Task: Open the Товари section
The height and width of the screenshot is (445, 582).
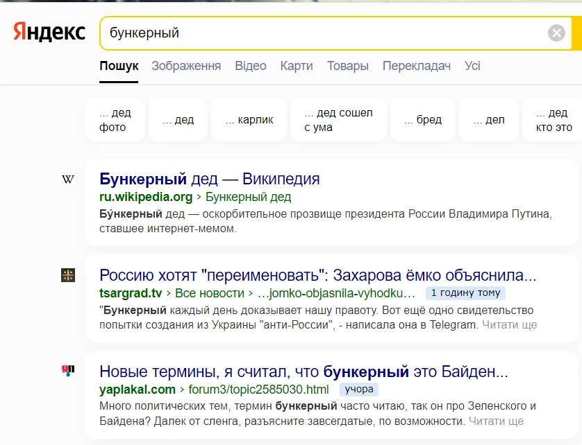Action: [348, 66]
